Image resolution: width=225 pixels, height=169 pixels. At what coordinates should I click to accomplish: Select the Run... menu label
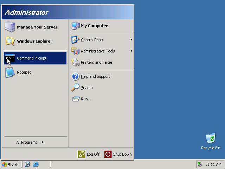click(86, 99)
